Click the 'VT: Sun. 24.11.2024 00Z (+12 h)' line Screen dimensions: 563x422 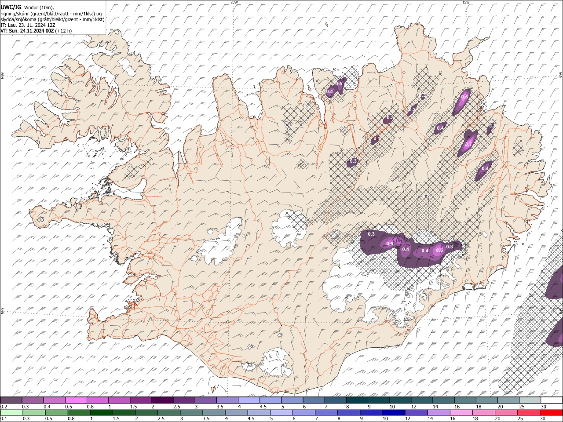(36, 31)
